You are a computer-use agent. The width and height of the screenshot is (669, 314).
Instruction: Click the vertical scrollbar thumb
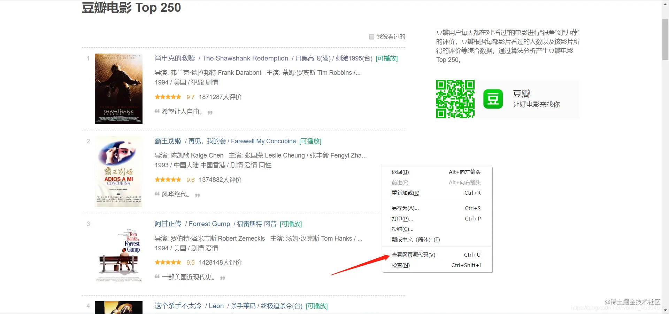click(665, 39)
